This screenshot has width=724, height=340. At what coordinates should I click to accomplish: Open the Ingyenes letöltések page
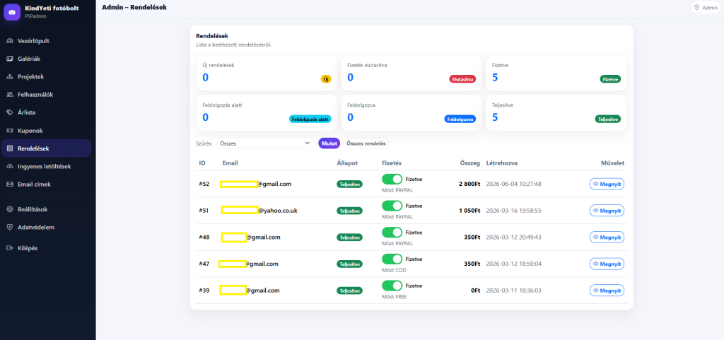[46, 166]
